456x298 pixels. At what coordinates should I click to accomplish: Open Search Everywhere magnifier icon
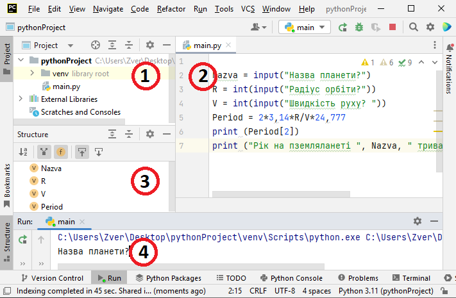pos(413,27)
